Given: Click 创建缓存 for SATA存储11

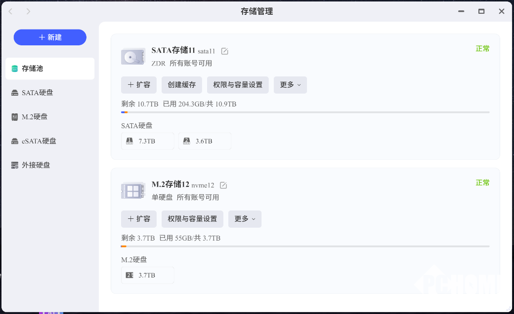Looking at the screenshot, I should click(181, 85).
